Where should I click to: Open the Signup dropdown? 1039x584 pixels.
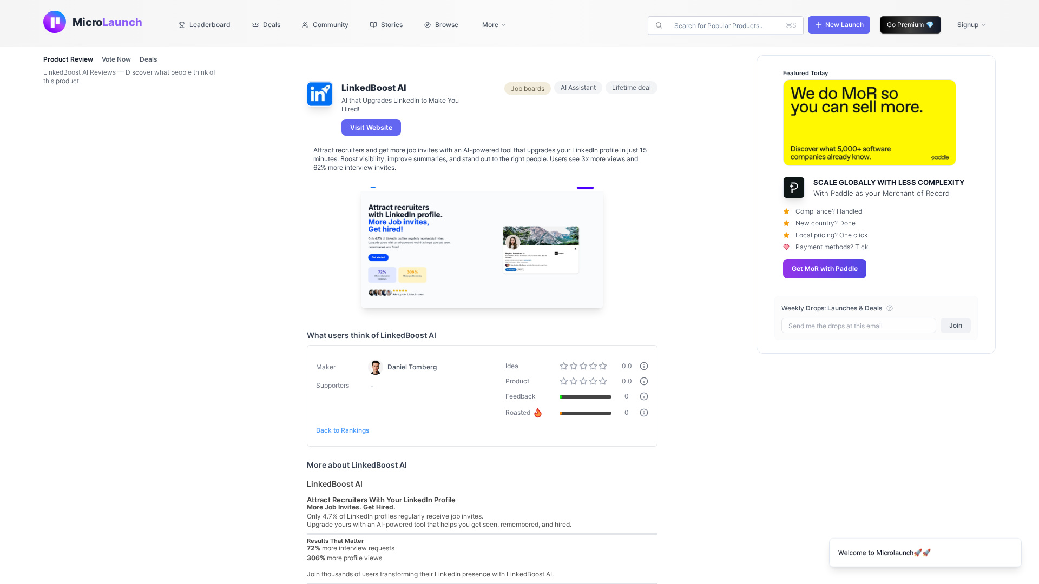[x=971, y=25]
